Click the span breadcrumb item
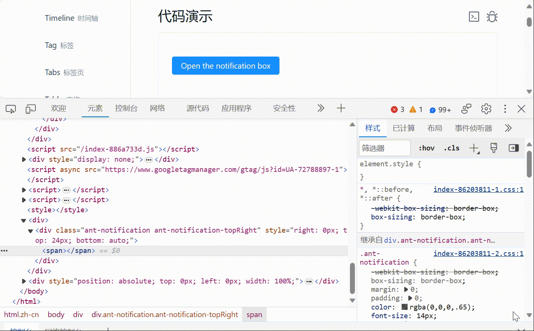Viewport: 534px width, 331px height. 254,314
